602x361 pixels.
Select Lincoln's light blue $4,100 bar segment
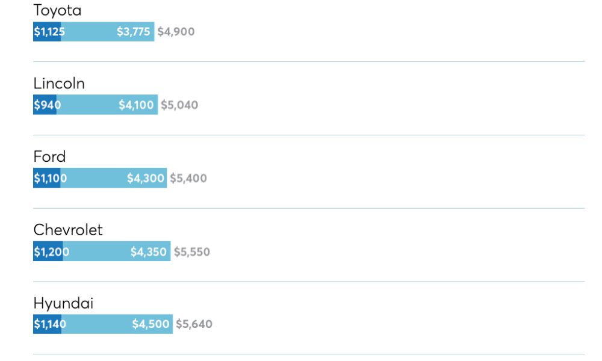[107, 105]
